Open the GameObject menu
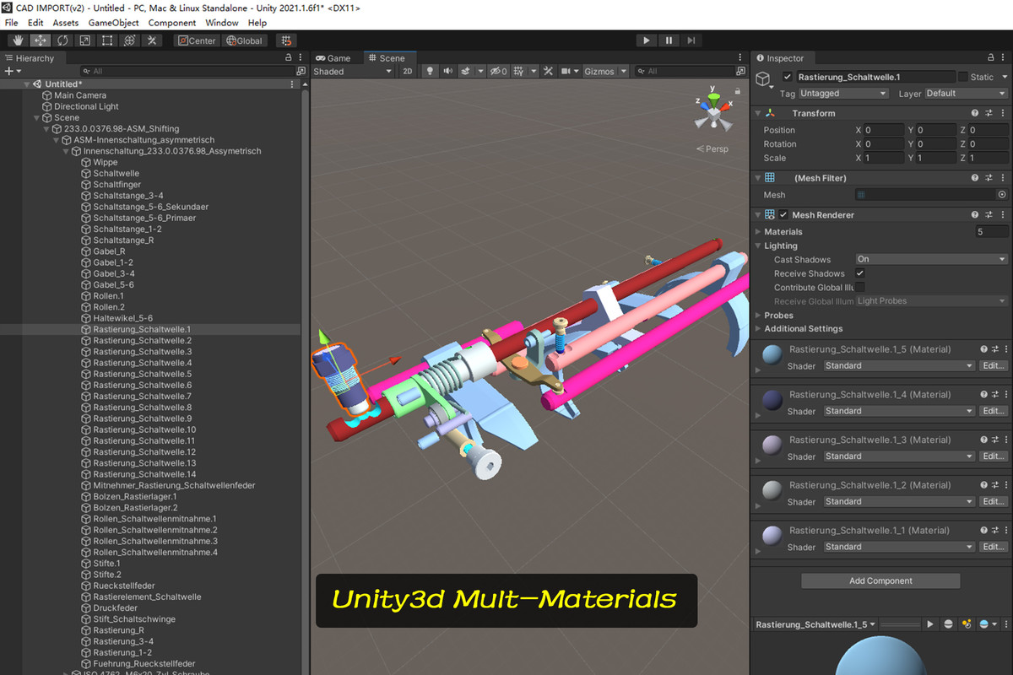The height and width of the screenshot is (675, 1013). tap(113, 23)
